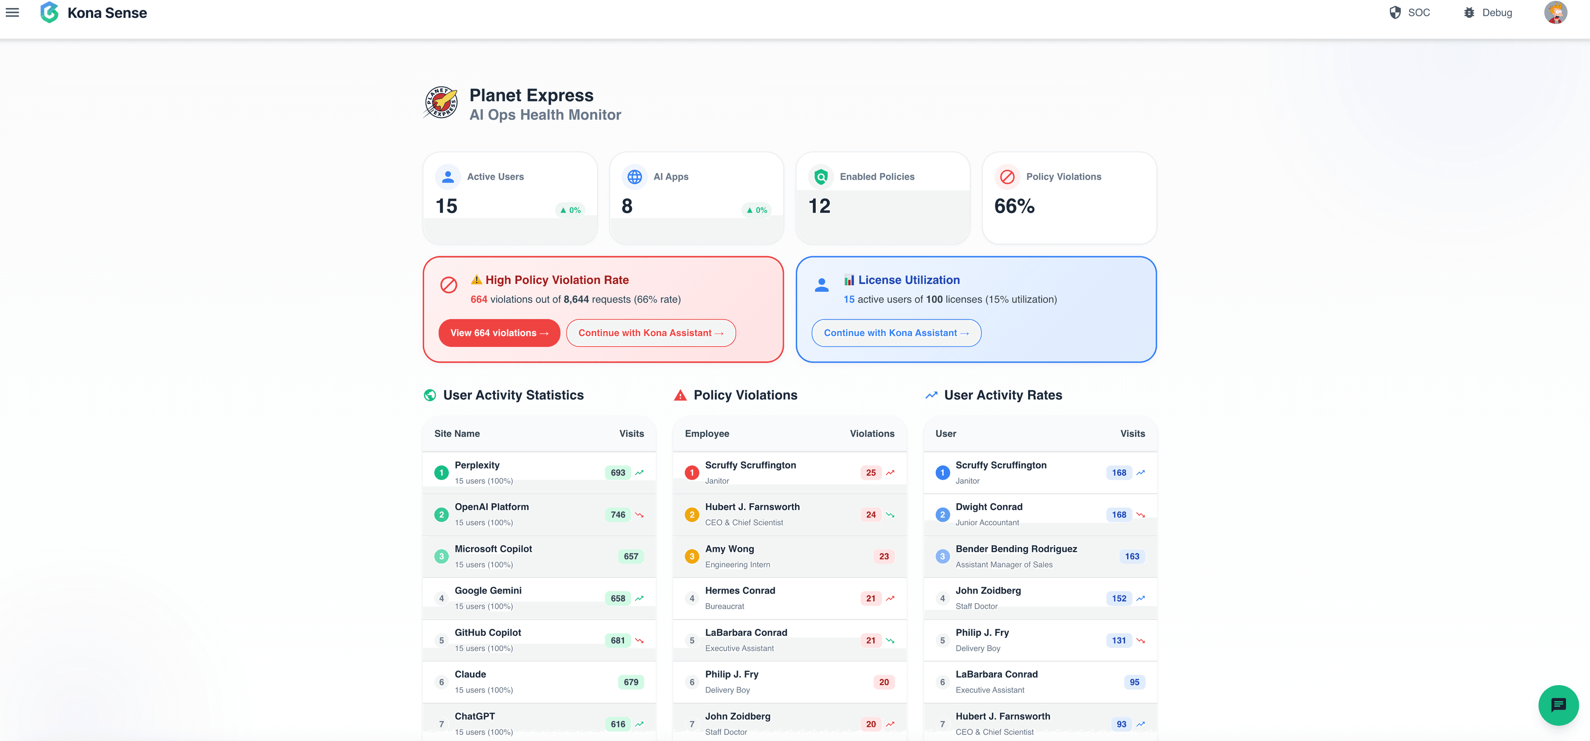Click the Policy Violations prohibition icon

coord(1007,176)
